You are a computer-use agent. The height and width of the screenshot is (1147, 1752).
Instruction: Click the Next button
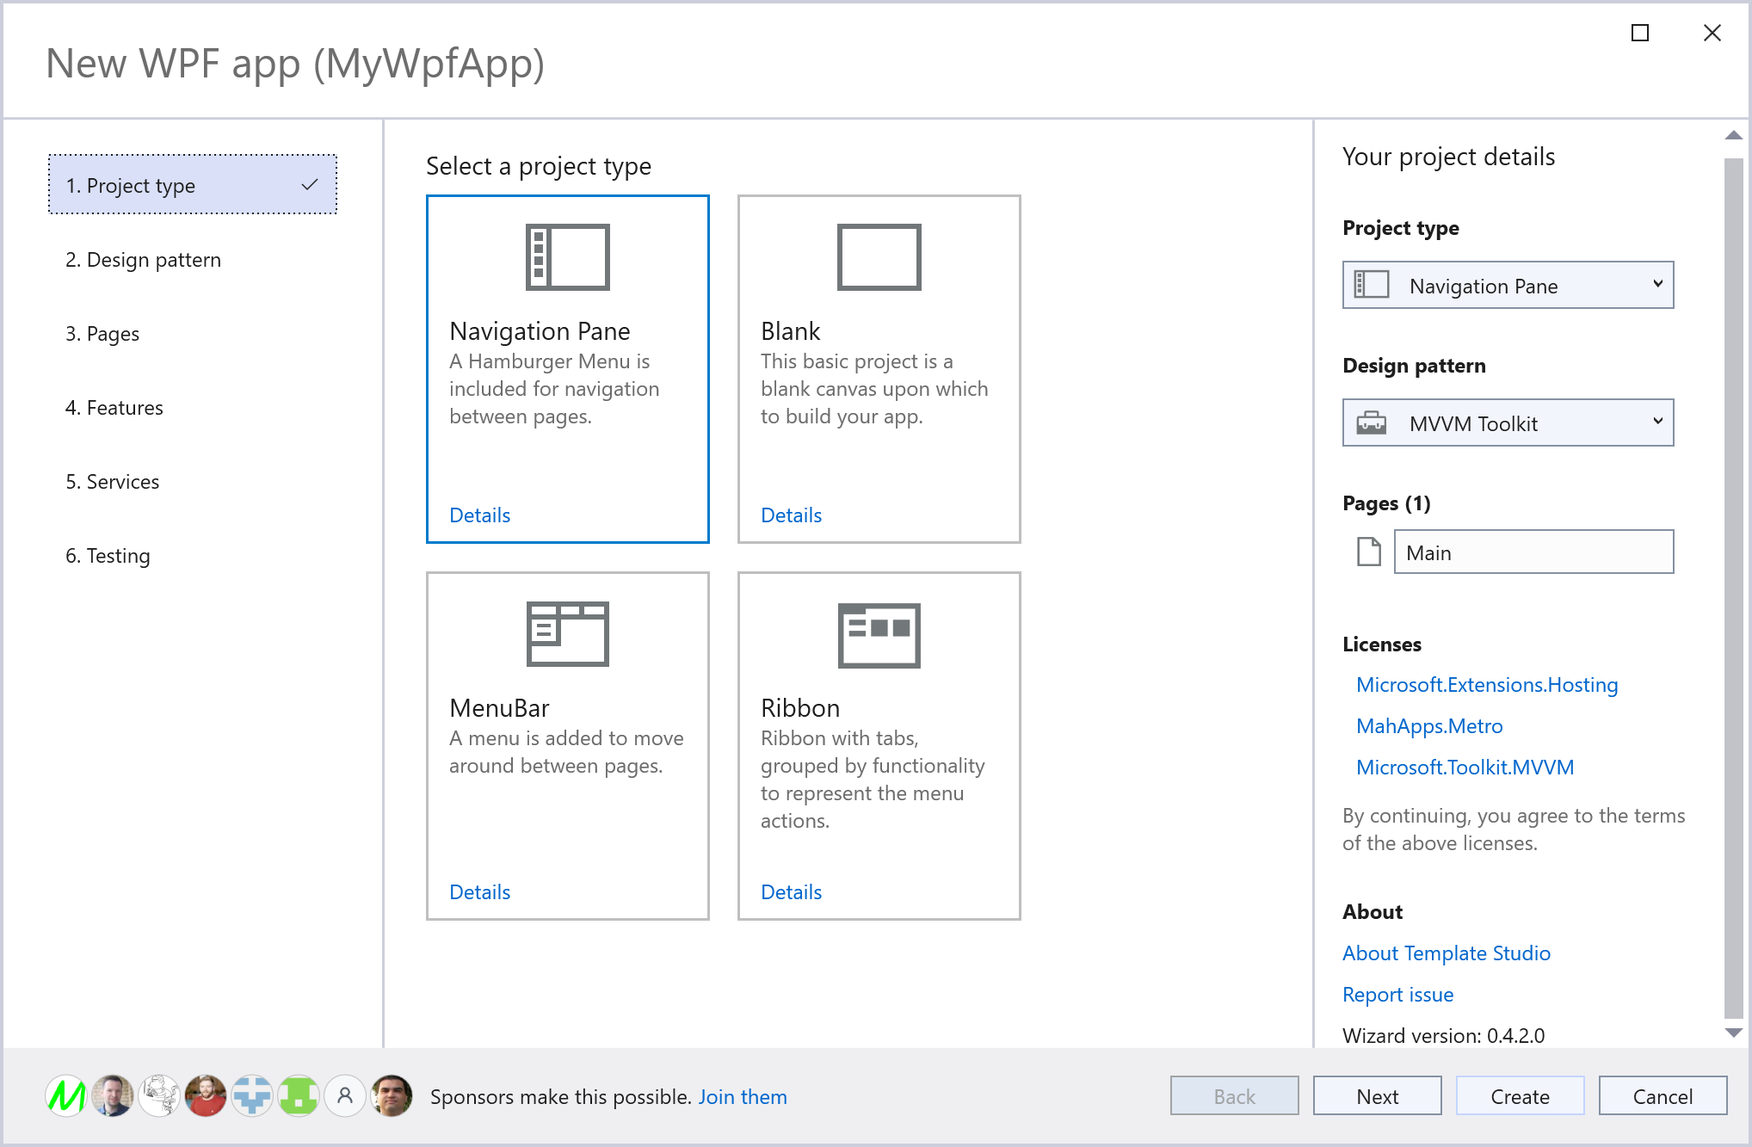(x=1377, y=1096)
